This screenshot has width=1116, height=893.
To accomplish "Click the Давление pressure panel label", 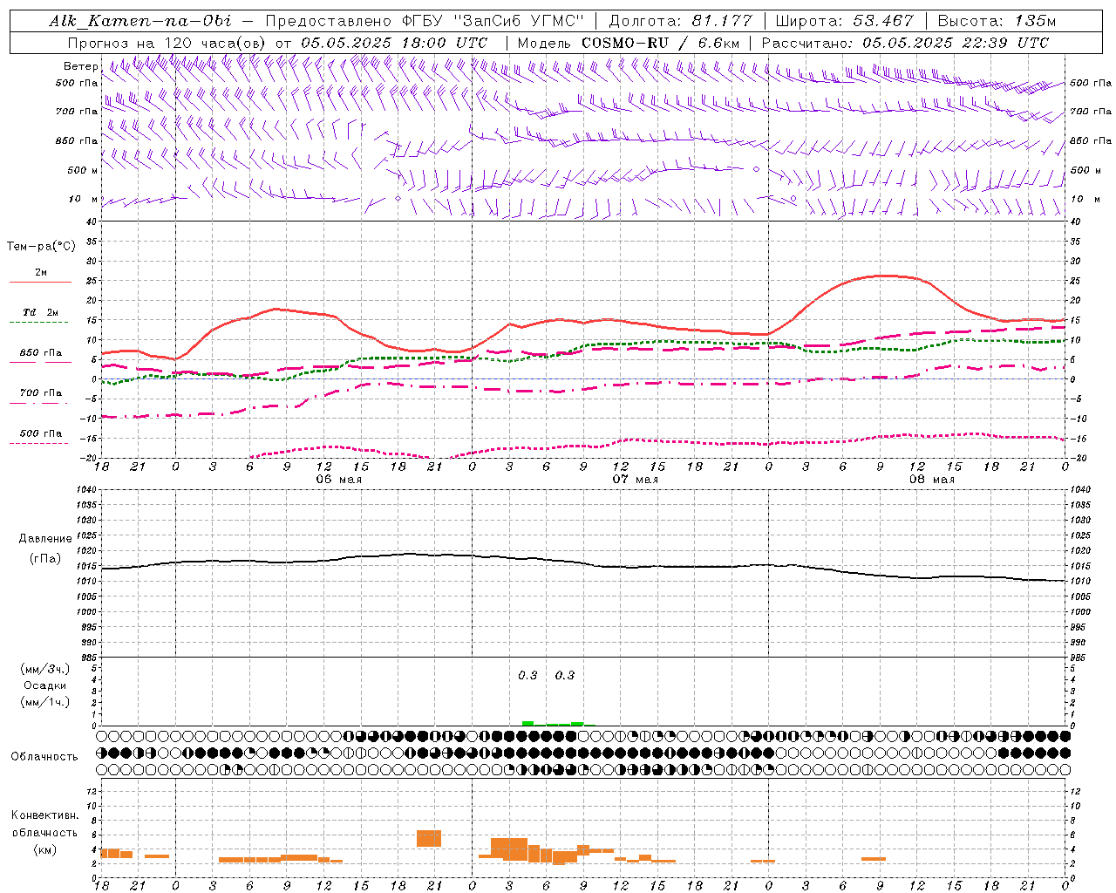I will click(45, 539).
